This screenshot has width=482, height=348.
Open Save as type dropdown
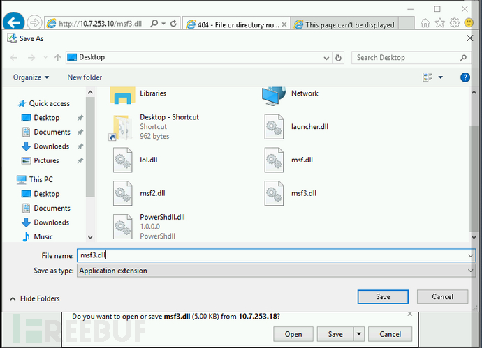pos(276,271)
